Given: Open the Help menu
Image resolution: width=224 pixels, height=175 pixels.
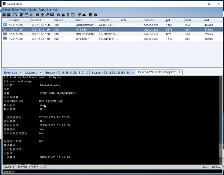Looking at the screenshot, I should [x=56, y=10].
